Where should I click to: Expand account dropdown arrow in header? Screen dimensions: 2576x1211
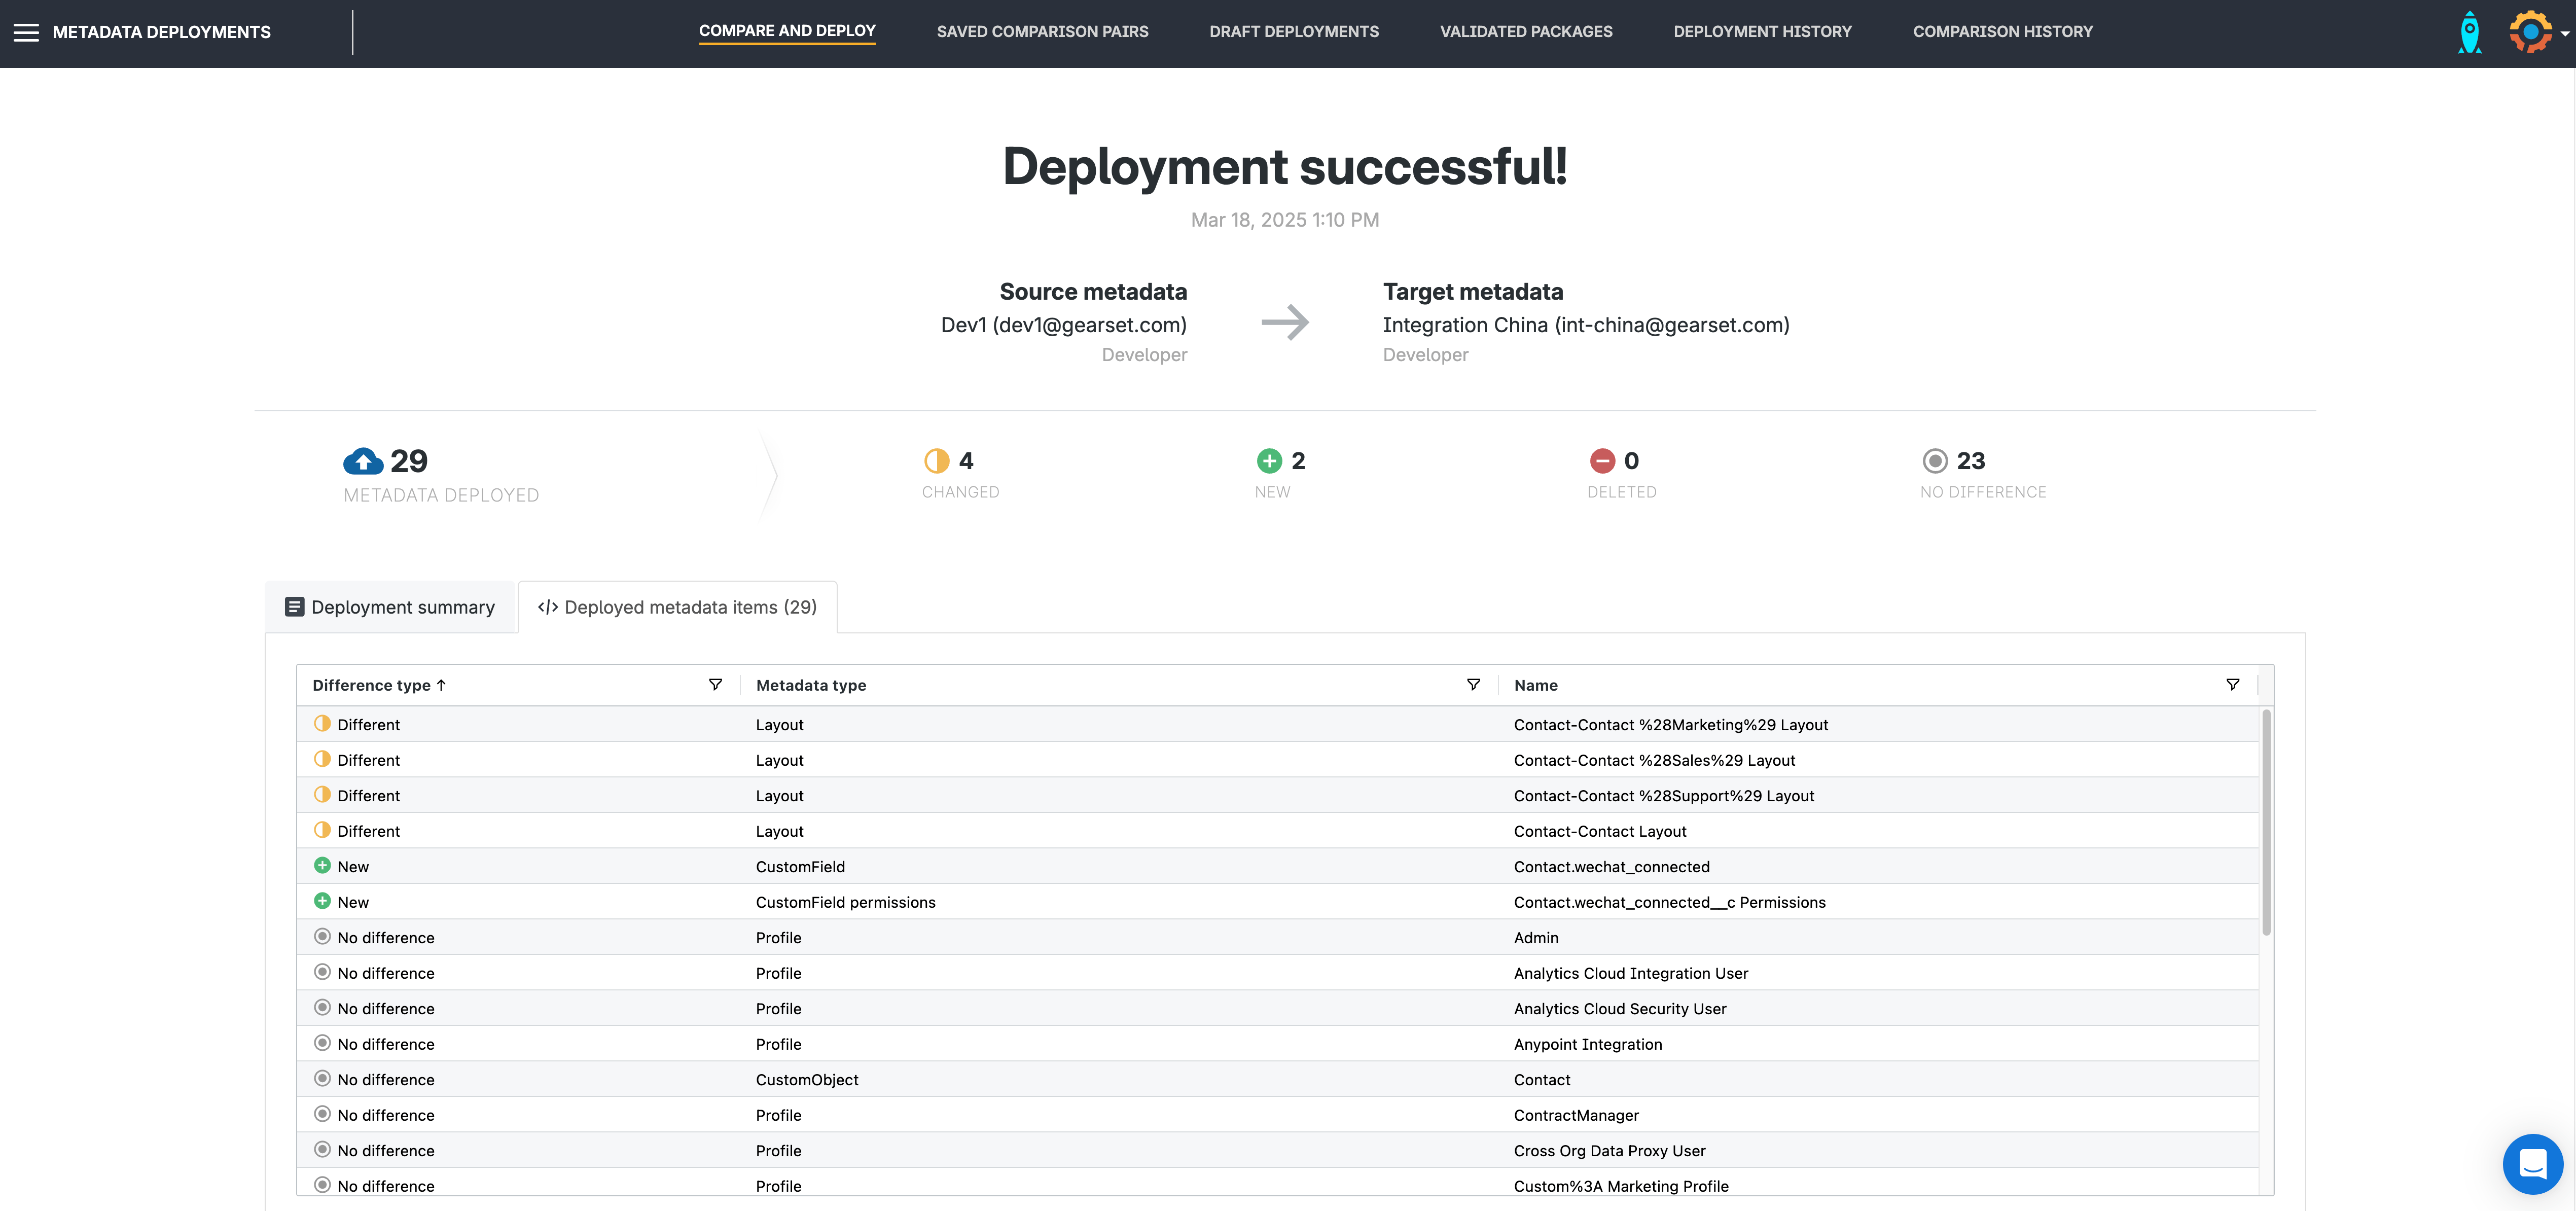point(2565,34)
